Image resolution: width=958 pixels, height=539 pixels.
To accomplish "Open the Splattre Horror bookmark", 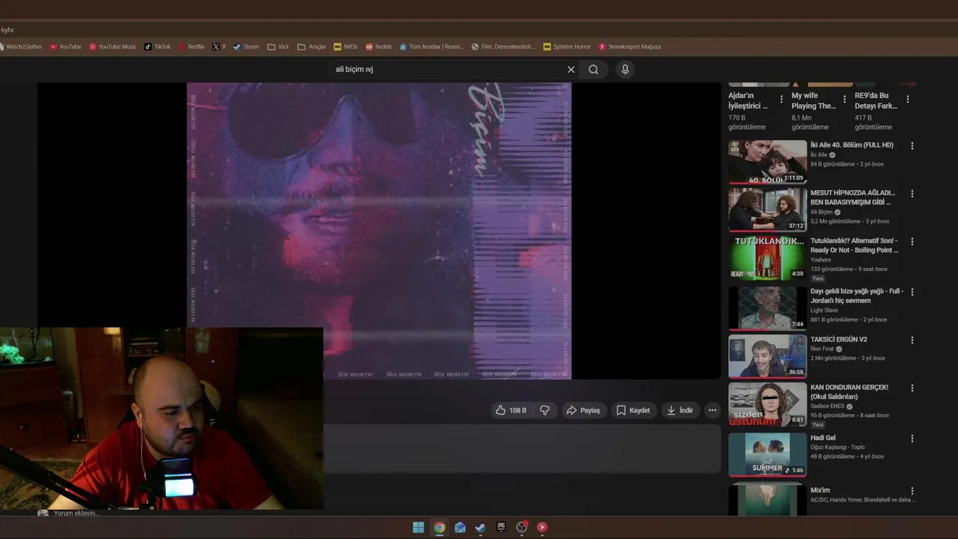I will pyautogui.click(x=567, y=46).
